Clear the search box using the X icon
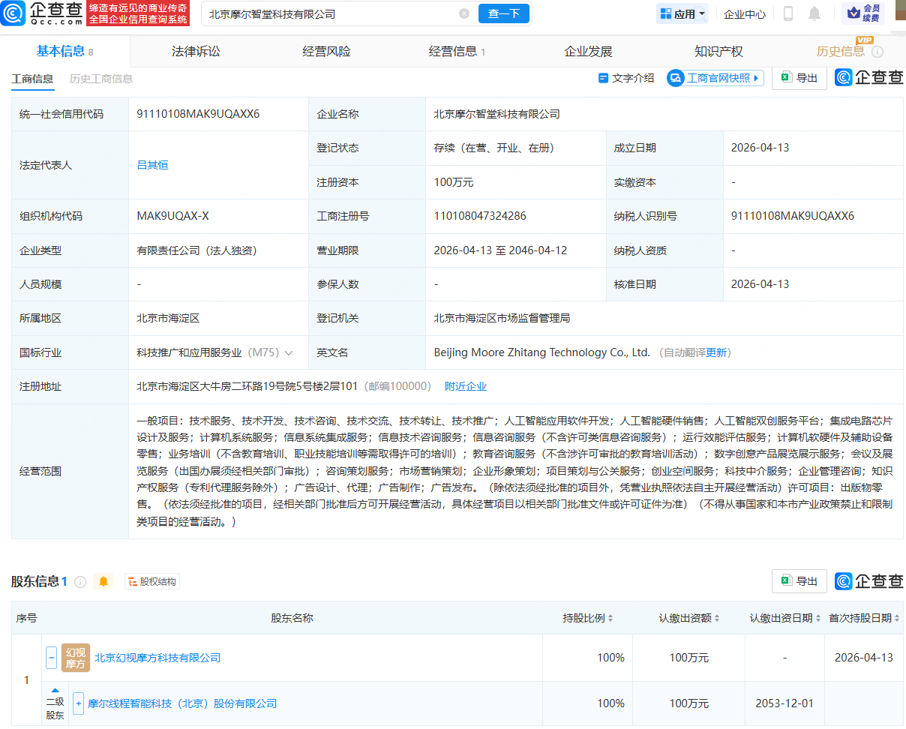This screenshot has width=906, height=729. coord(463,13)
